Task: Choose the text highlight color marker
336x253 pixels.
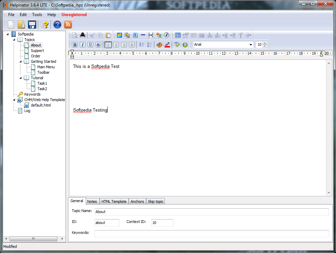Action: (x=167, y=45)
